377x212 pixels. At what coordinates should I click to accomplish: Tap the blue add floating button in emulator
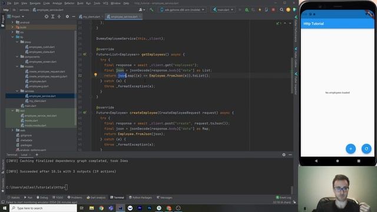350,149
